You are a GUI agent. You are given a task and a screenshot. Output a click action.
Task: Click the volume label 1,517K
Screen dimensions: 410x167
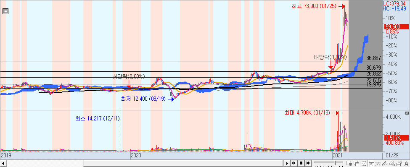pos(397,138)
